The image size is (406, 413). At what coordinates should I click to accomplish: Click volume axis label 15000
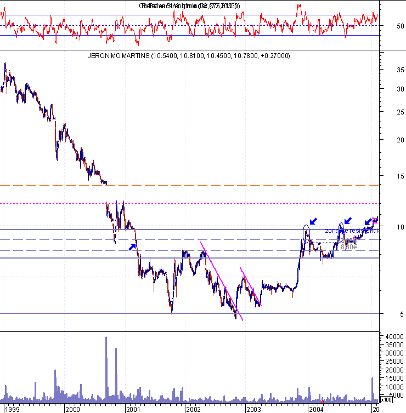[394, 378]
